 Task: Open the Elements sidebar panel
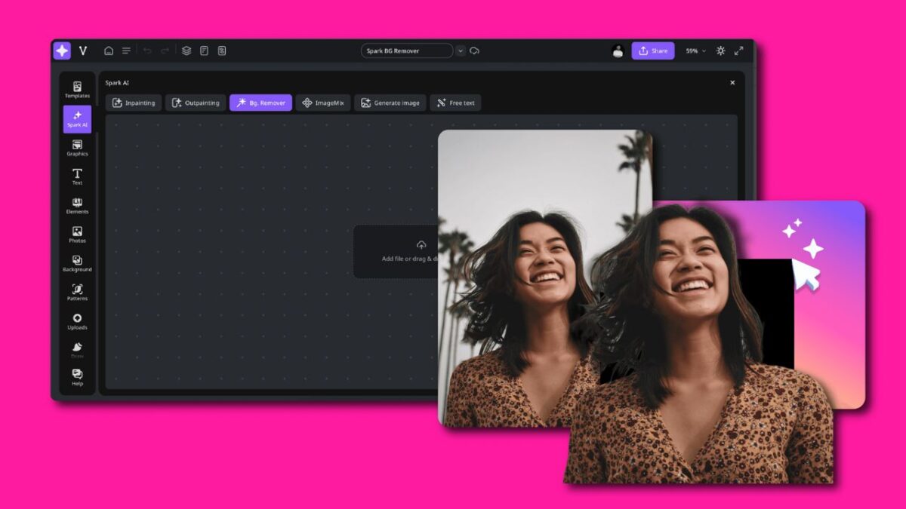tap(77, 206)
